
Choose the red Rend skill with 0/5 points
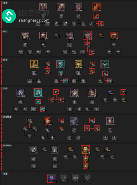click(114, 35)
